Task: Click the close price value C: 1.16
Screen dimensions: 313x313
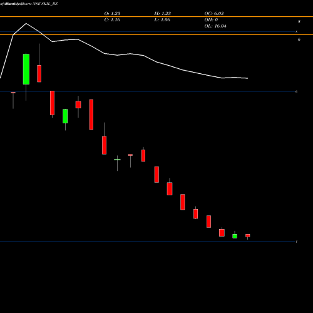Action: [x=112, y=19]
